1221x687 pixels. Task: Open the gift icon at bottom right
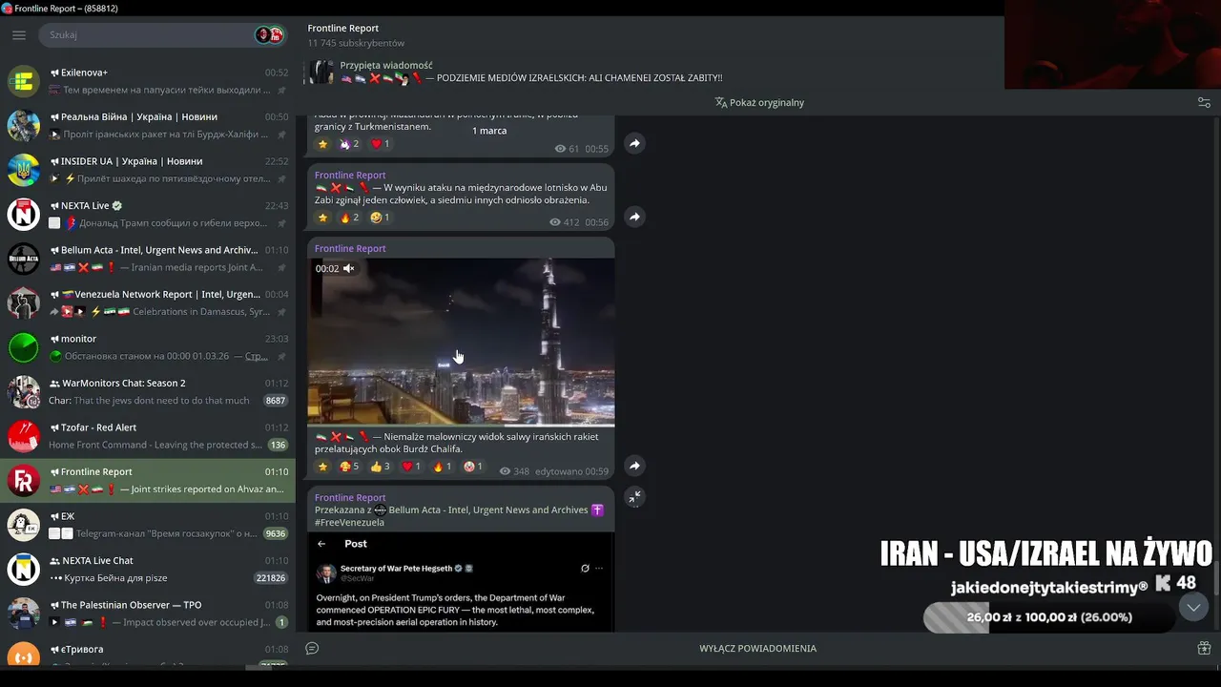point(1204,649)
